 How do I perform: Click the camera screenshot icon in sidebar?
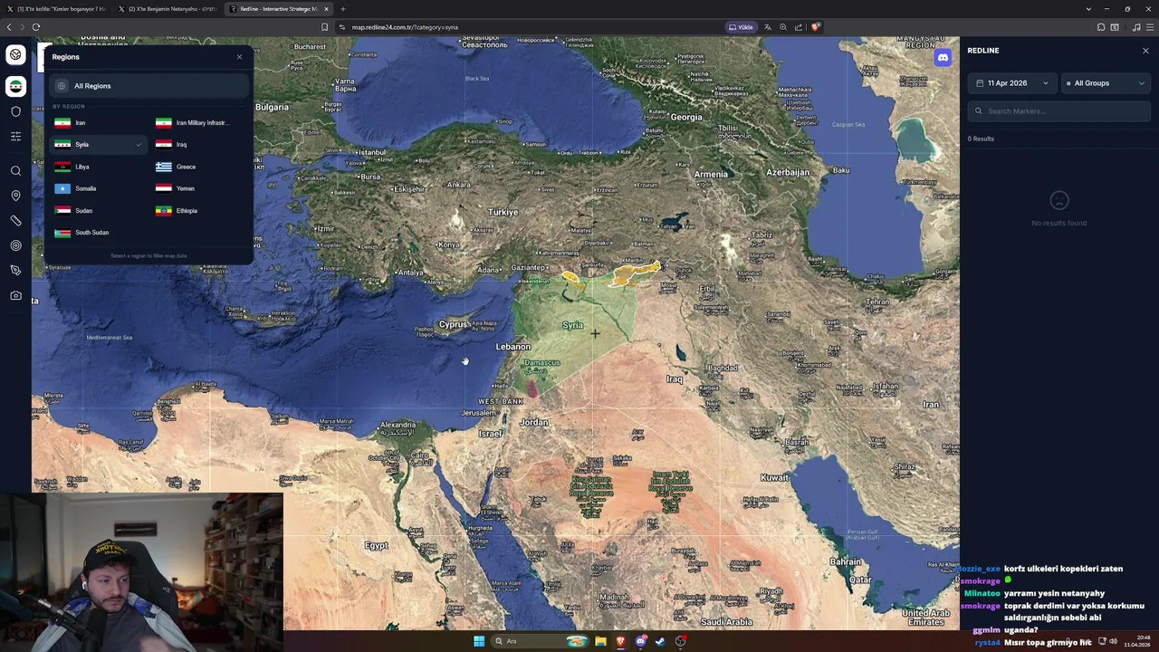point(15,295)
